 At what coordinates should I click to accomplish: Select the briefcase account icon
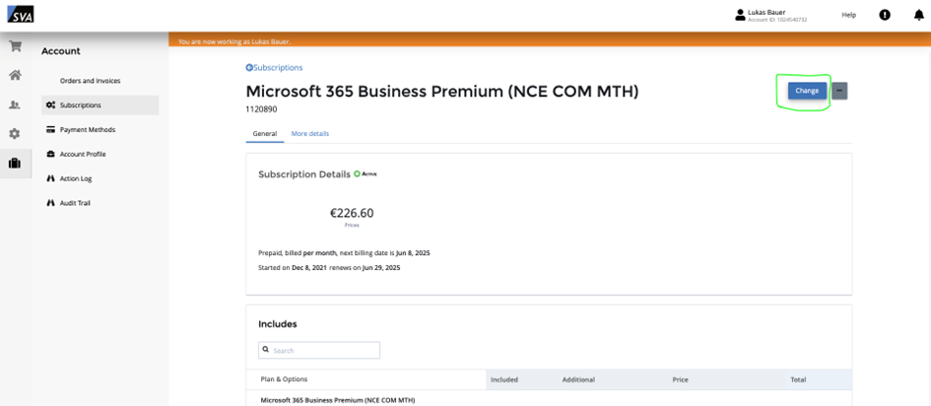(x=15, y=164)
